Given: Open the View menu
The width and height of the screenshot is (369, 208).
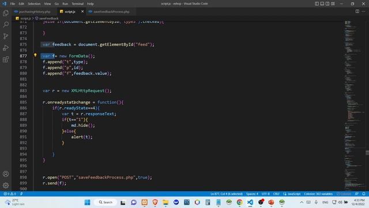Looking at the screenshot, I should coord(47,4).
